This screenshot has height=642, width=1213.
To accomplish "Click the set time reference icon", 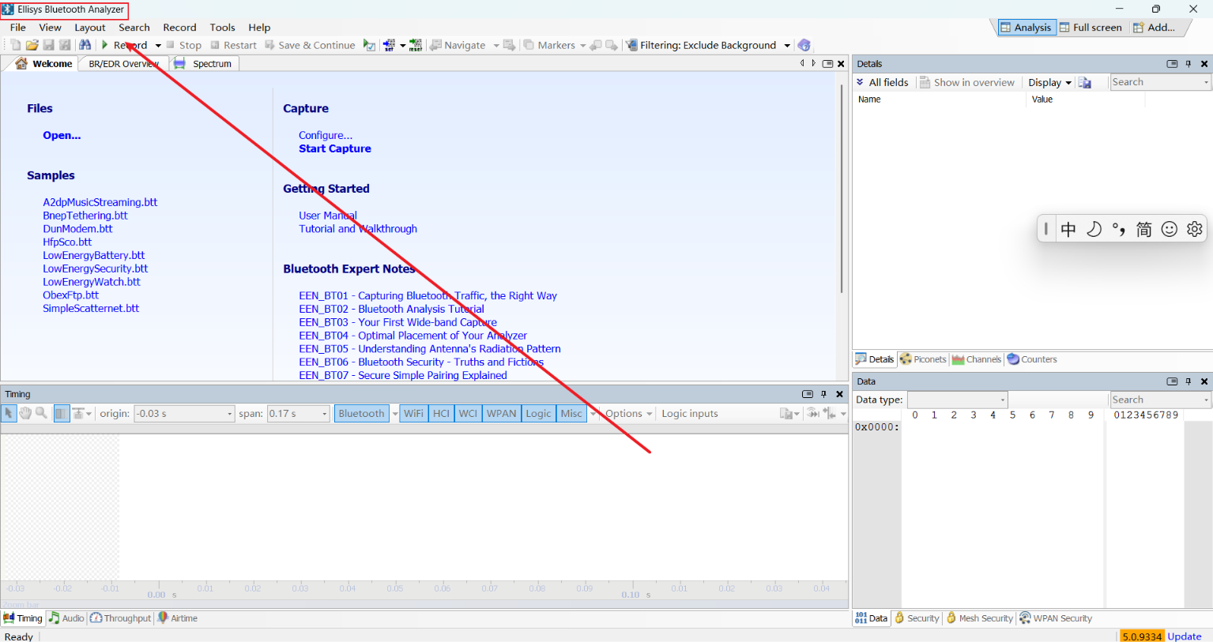I will [x=389, y=45].
